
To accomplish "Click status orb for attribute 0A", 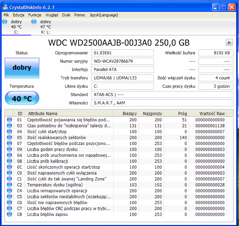I will (9, 155).
